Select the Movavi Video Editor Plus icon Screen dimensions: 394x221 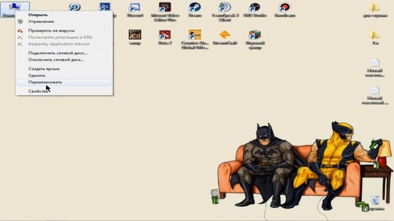pyautogui.click(x=165, y=12)
